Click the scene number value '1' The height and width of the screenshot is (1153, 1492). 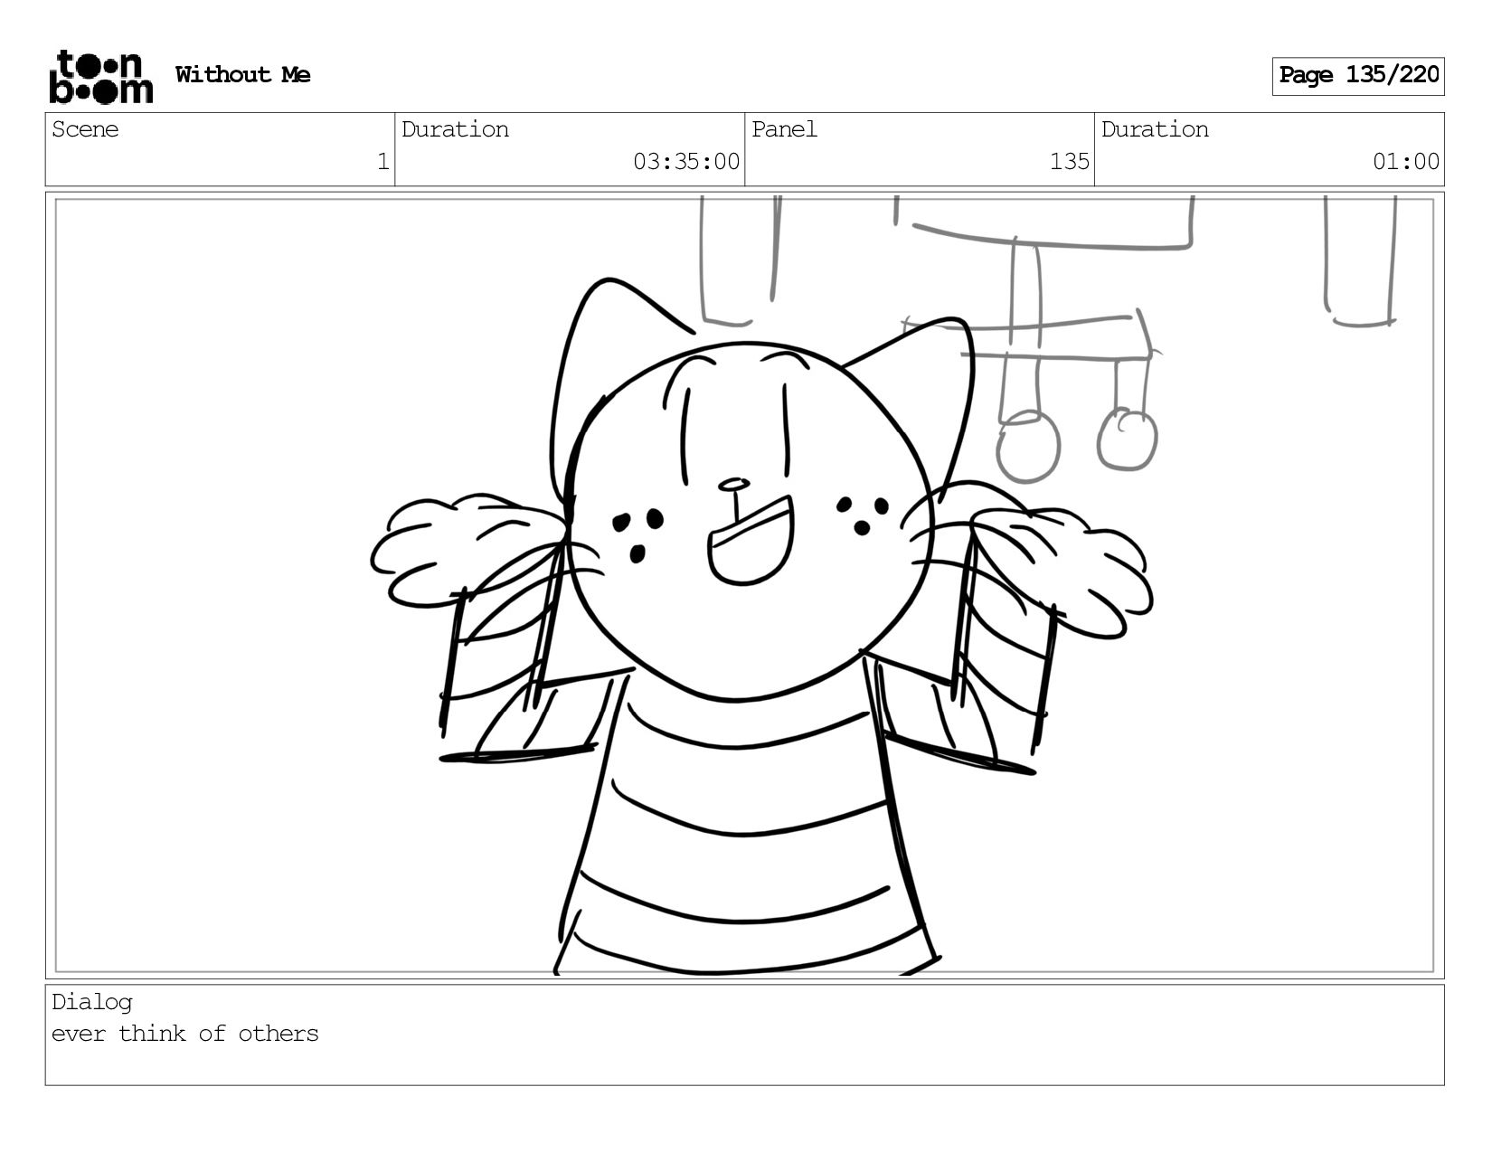pyautogui.click(x=383, y=162)
